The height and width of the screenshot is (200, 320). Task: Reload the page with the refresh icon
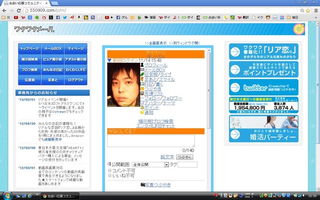coord(19,11)
